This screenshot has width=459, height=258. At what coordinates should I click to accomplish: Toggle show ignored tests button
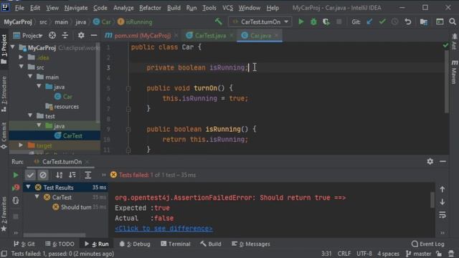(x=43, y=175)
